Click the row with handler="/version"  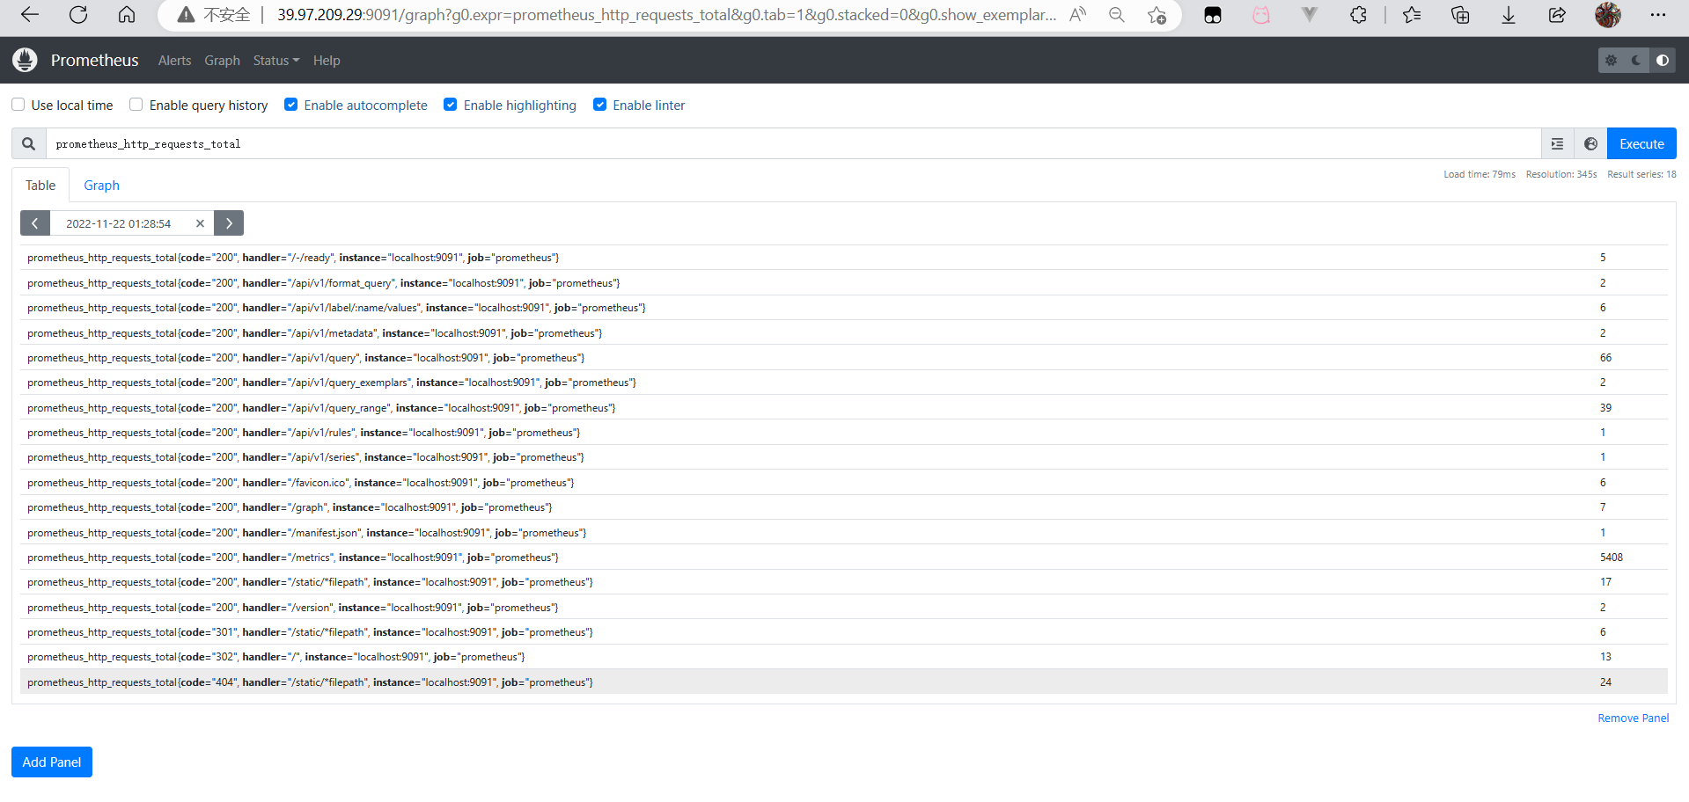pyautogui.click(x=844, y=608)
